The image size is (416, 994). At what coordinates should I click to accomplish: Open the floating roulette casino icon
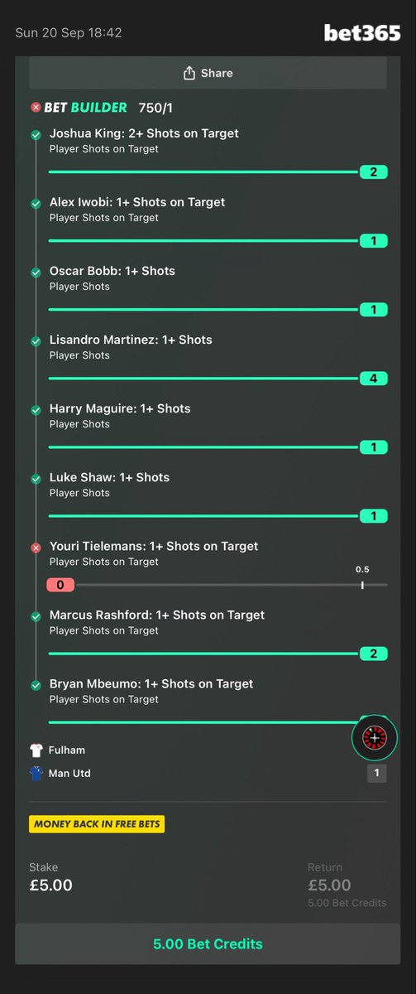tap(375, 737)
